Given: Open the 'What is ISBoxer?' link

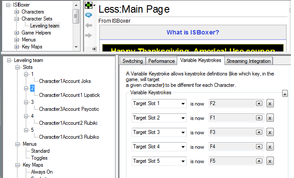Looking at the screenshot, I should tap(193, 32).
